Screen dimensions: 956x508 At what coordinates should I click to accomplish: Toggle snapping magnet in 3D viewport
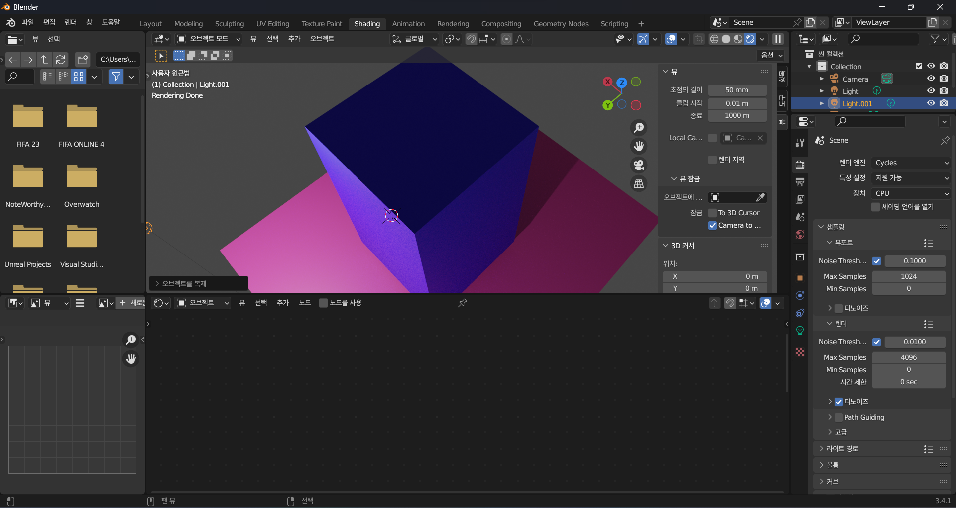pyautogui.click(x=471, y=39)
